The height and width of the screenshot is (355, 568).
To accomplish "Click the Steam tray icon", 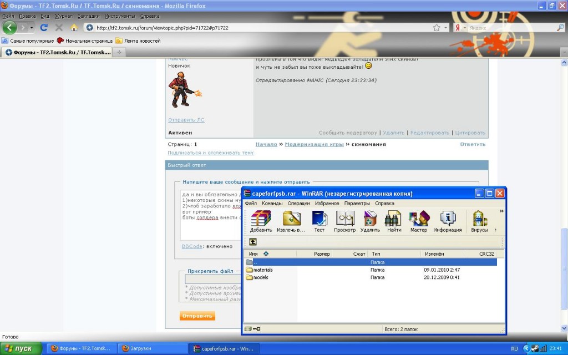I will pyautogui.click(x=535, y=348).
